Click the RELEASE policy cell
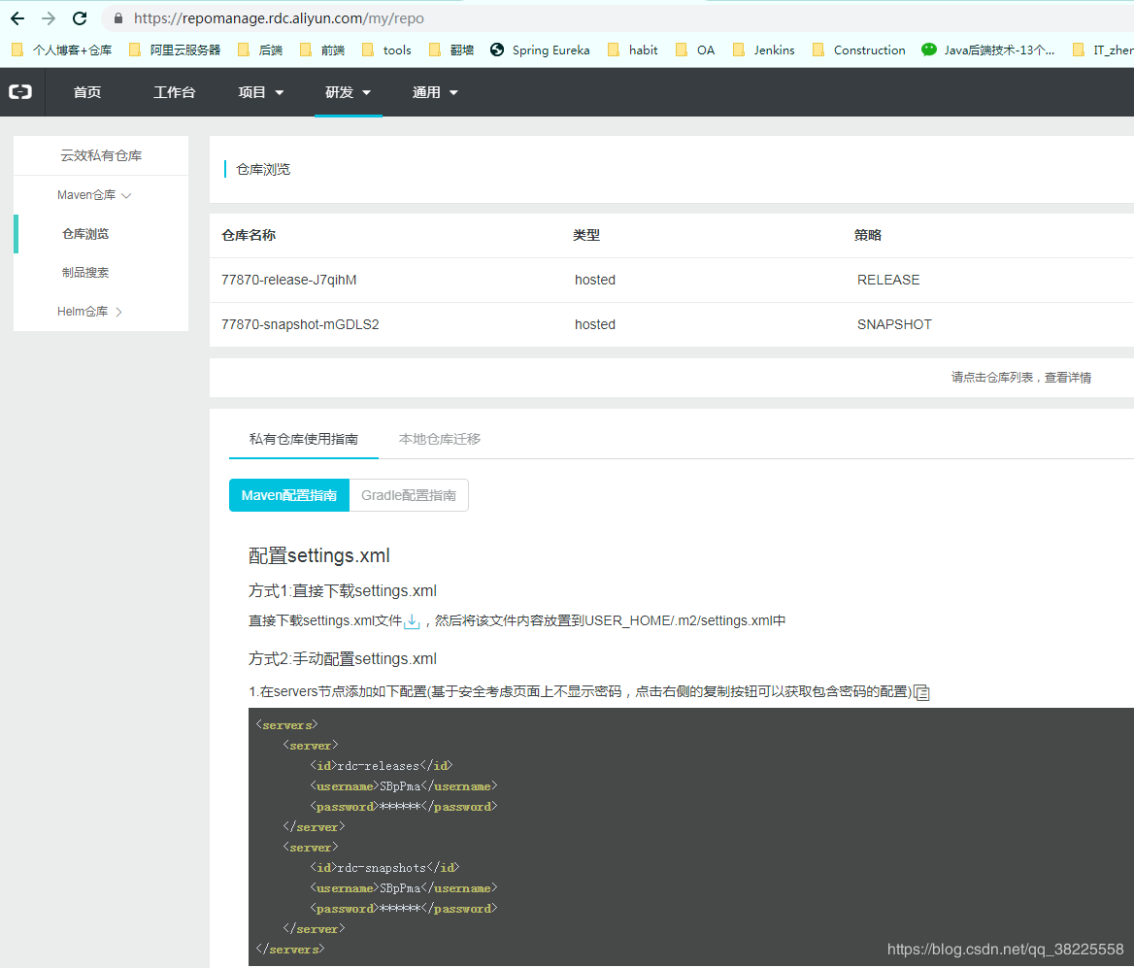 [888, 280]
